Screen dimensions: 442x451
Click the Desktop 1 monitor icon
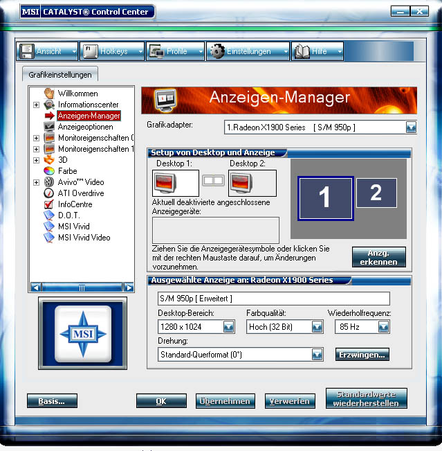pyautogui.click(x=165, y=183)
